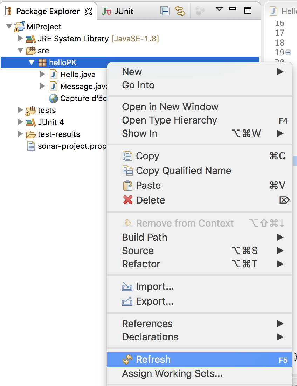The image size is (297, 386).
Task: Select Delete with the red X icon
Action: (x=150, y=200)
